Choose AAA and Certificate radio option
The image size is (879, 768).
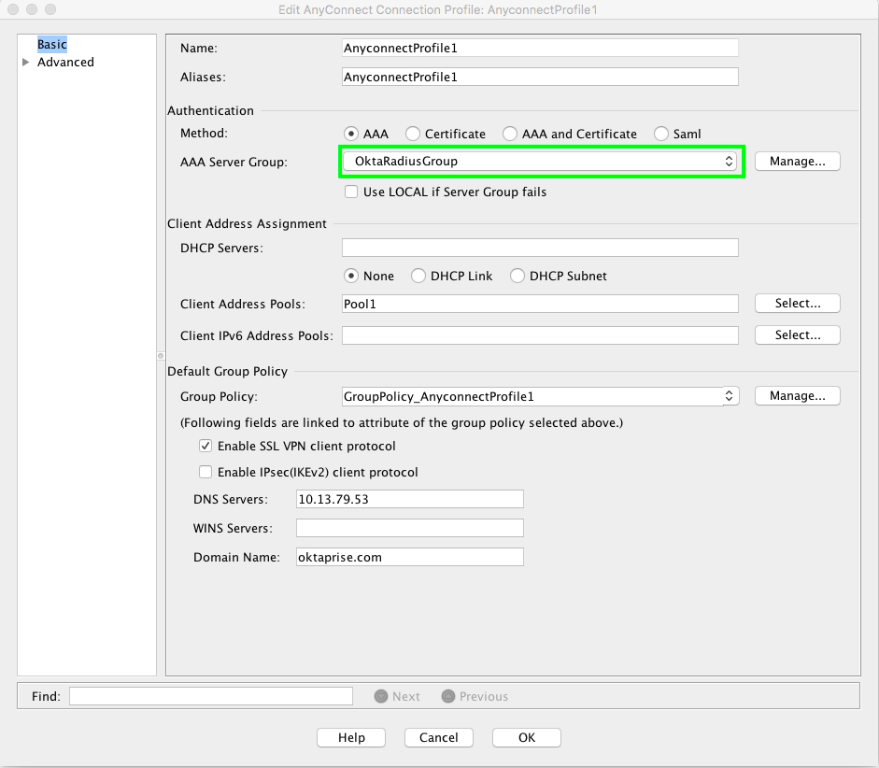(510, 134)
